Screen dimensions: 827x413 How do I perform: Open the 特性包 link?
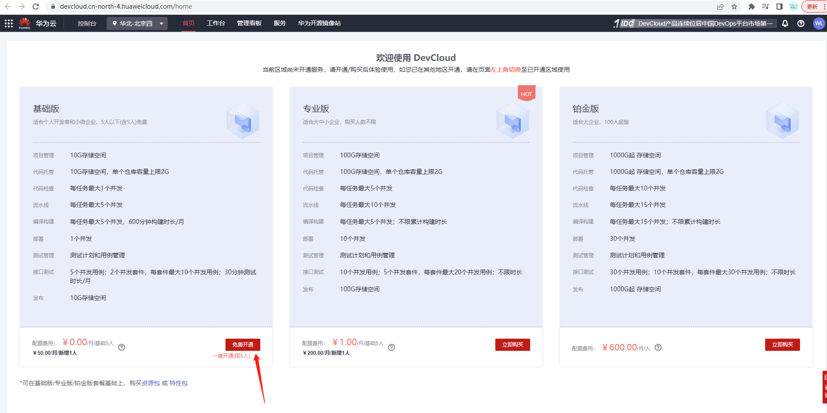tap(178, 383)
